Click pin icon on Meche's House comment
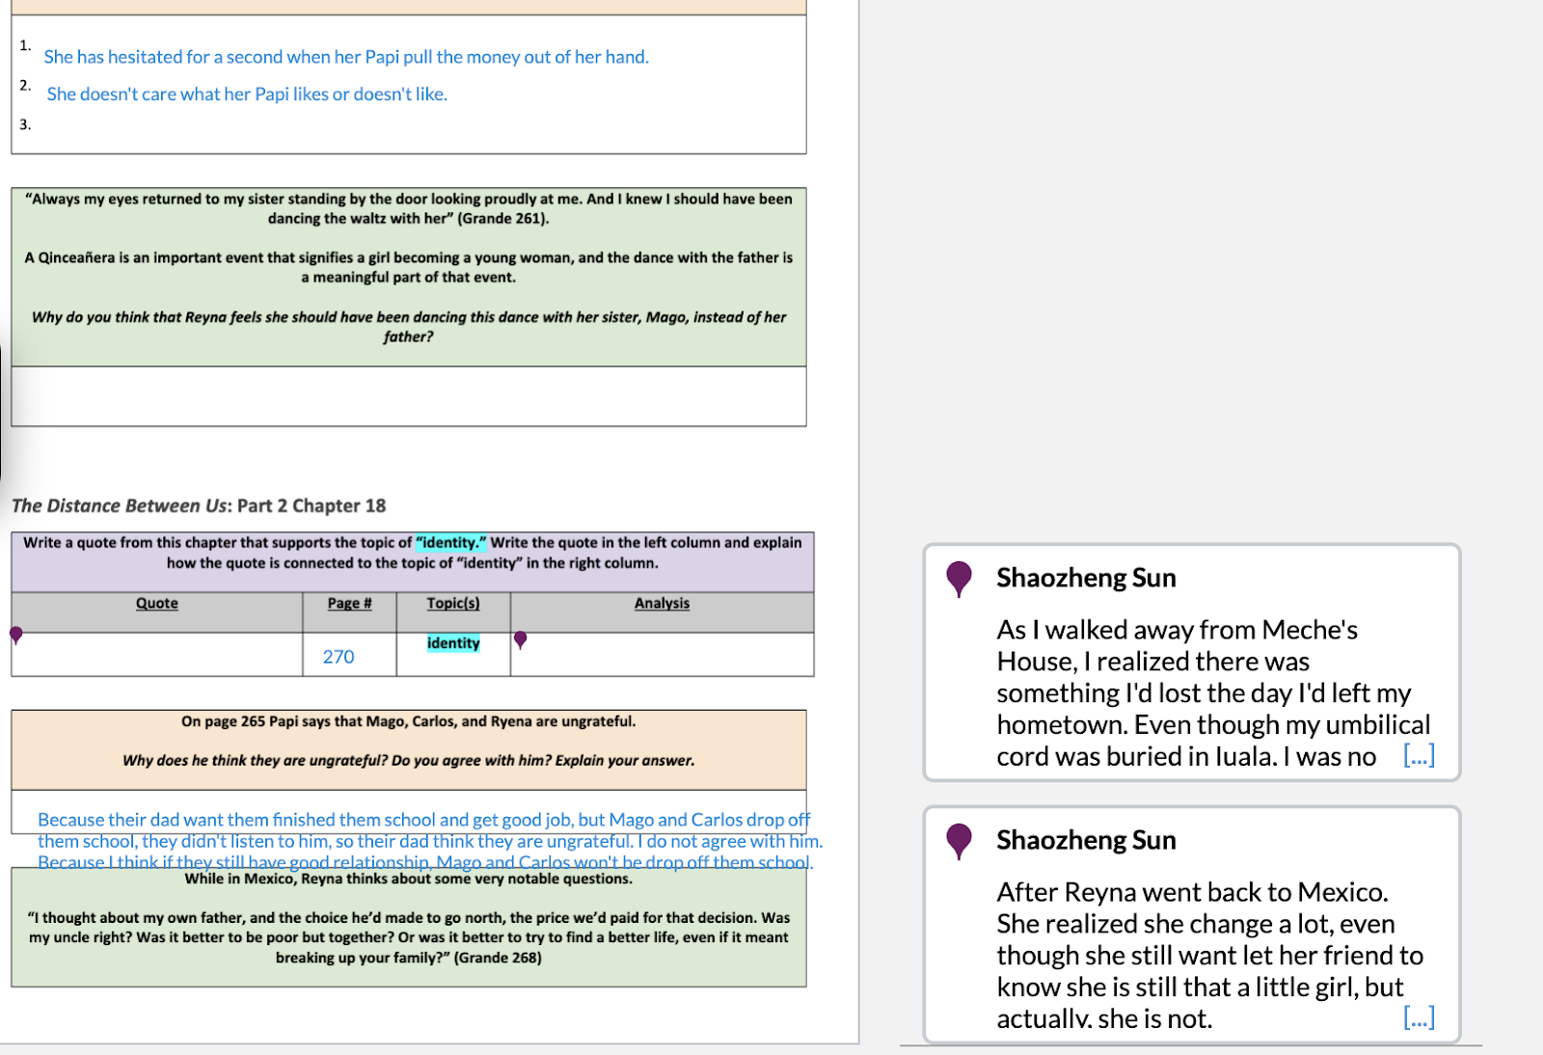This screenshot has width=1543, height=1055. [x=959, y=579]
